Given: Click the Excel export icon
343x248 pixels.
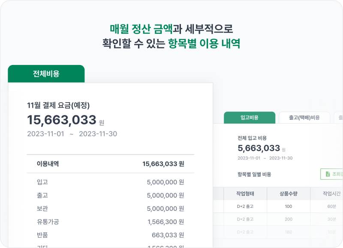Looking at the screenshot, I should pos(327,174).
